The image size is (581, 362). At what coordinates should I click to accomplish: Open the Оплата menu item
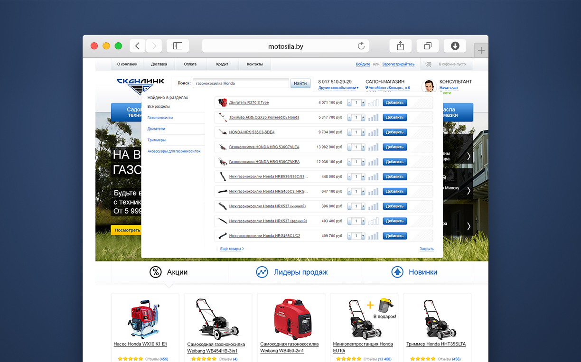click(190, 64)
